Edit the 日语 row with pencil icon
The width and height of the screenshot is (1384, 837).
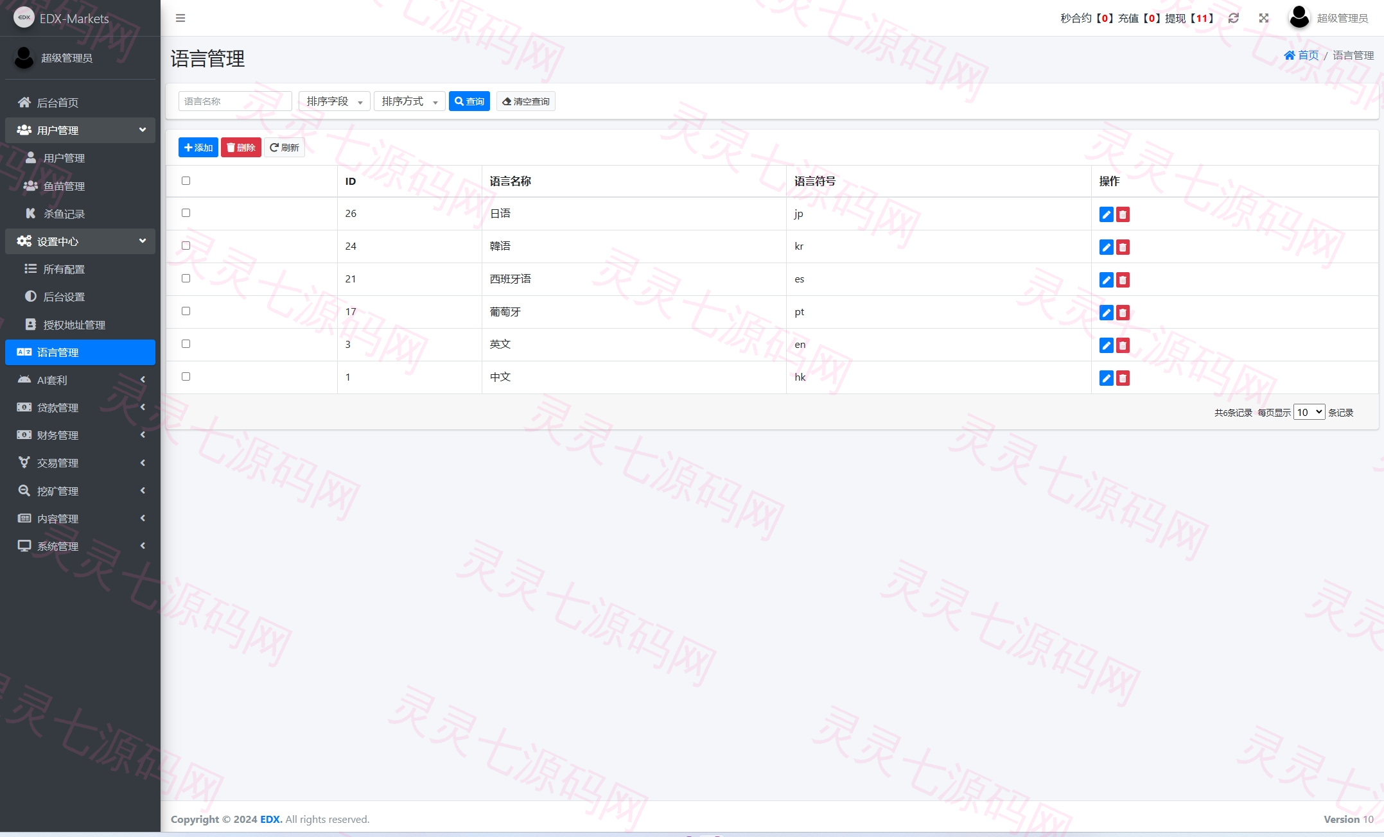[1106, 214]
